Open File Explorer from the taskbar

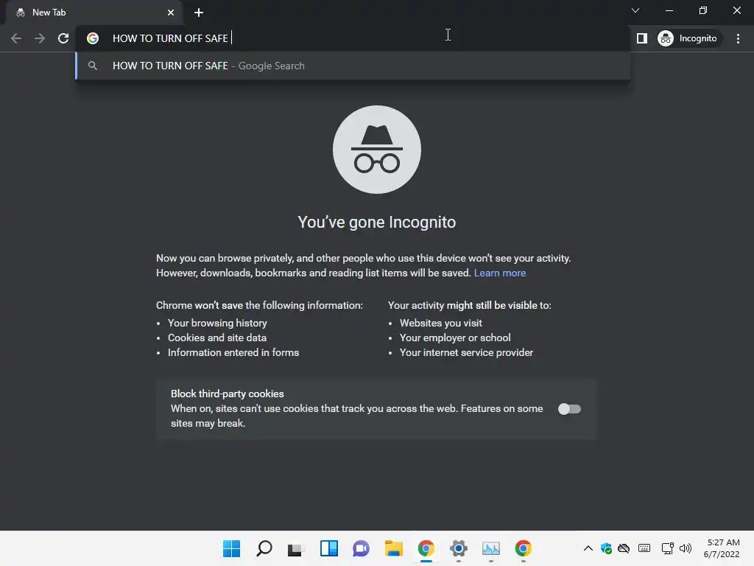[x=393, y=548]
